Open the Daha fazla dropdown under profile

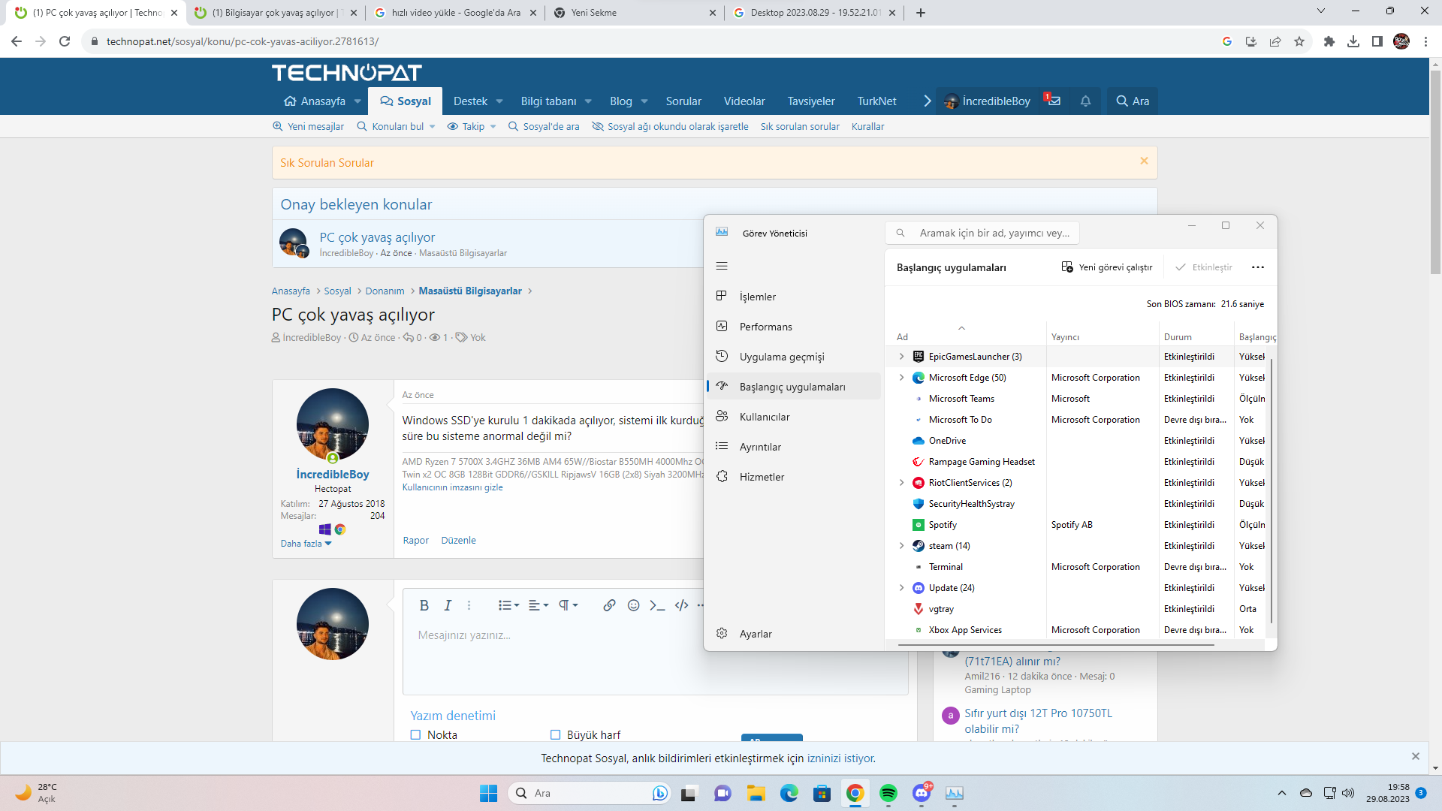click(306, 544)
